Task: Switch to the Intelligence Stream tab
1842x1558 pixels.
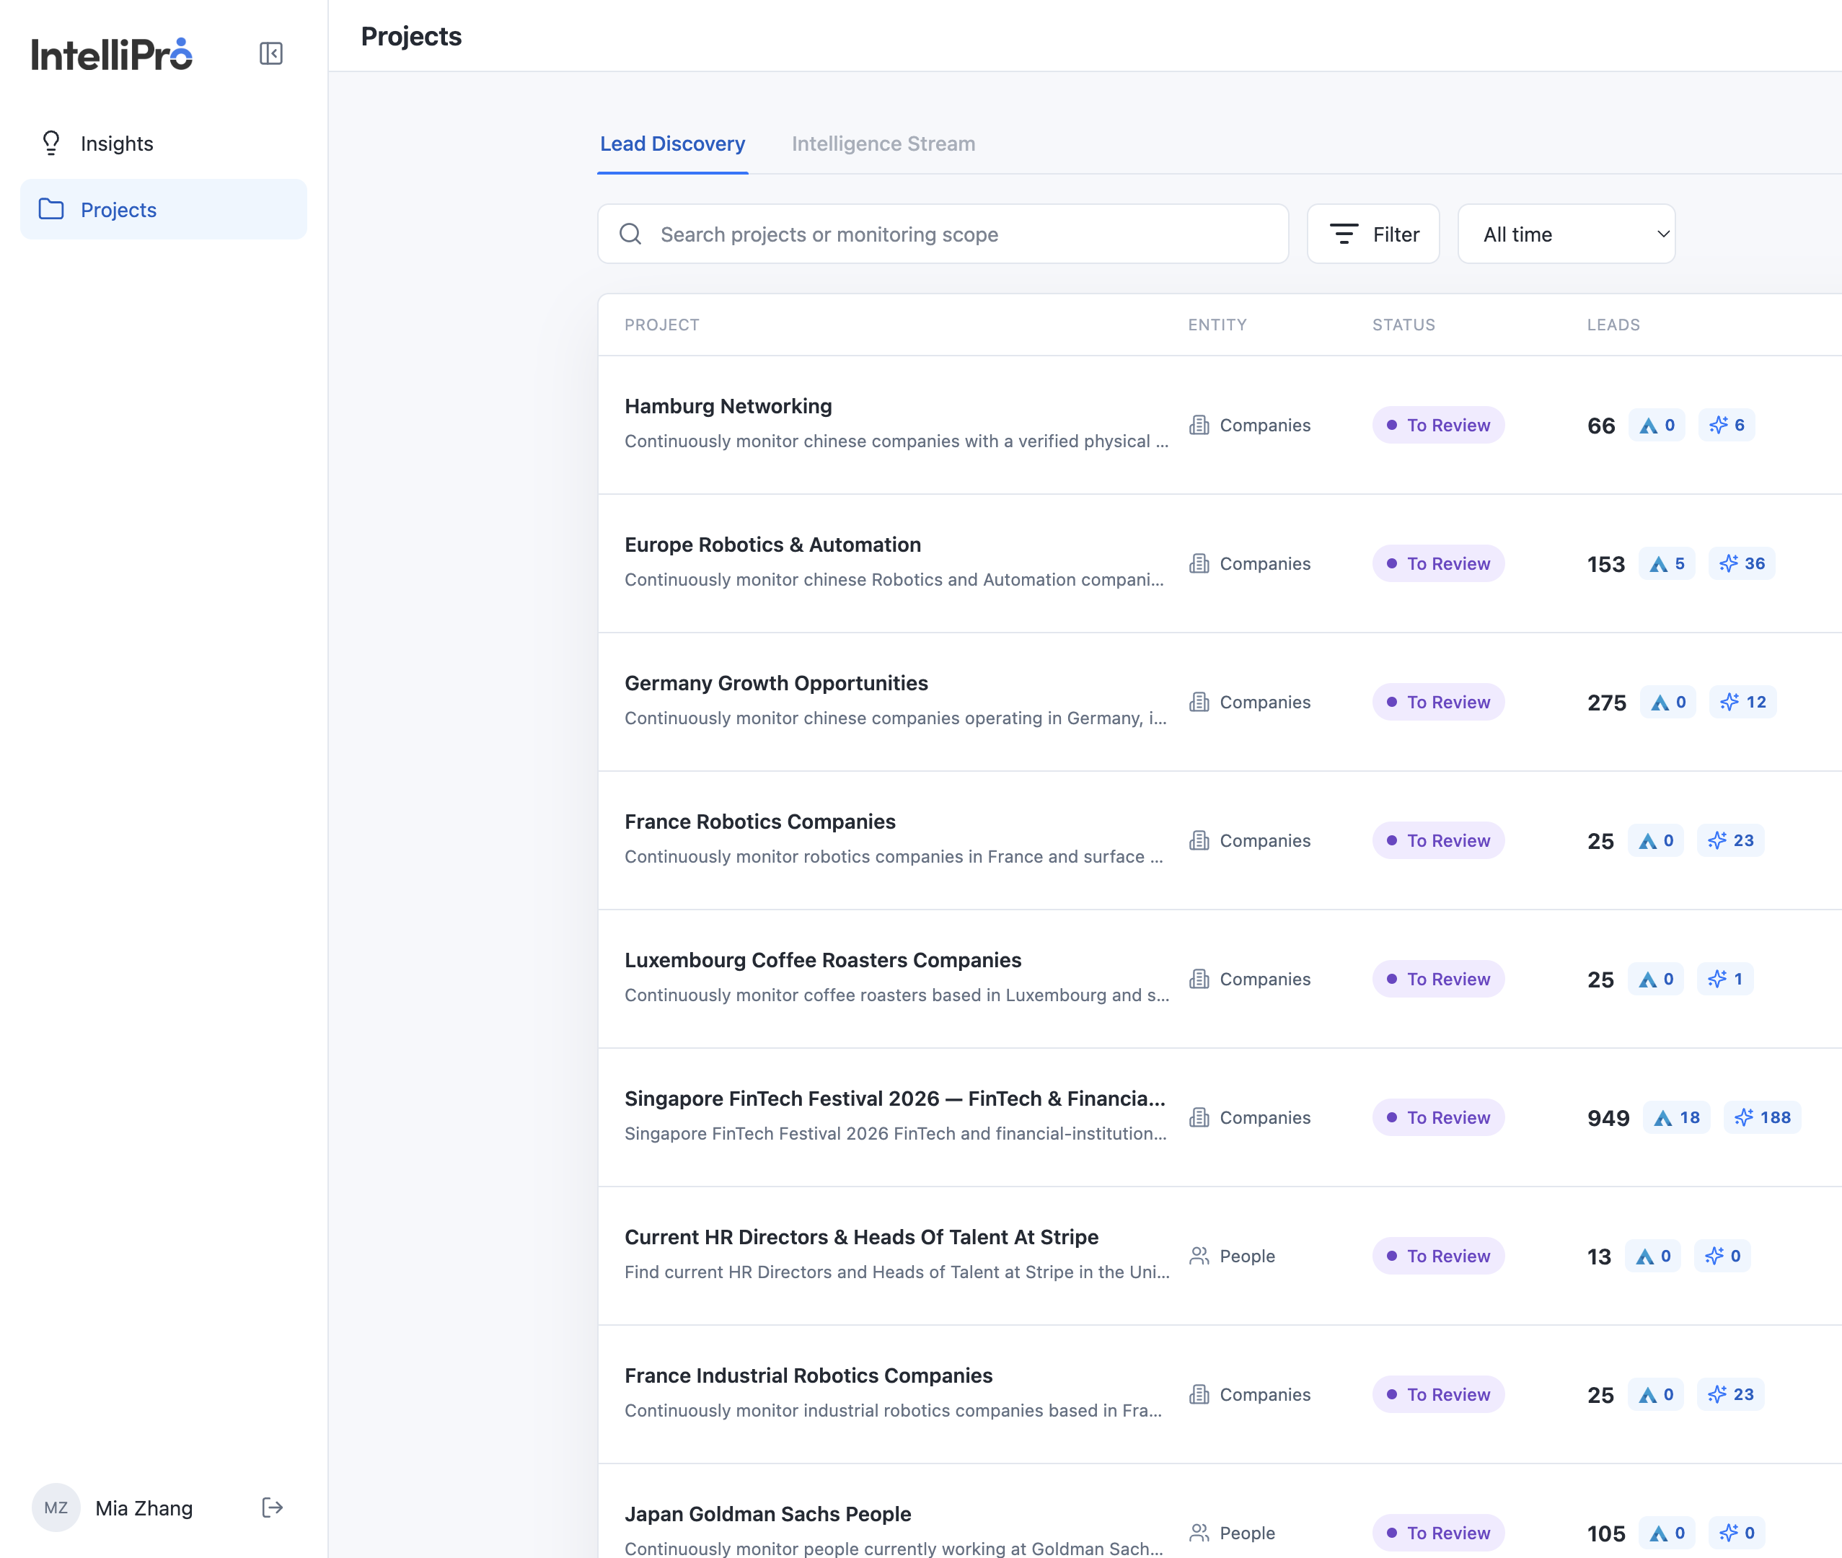Action: click(883, 144)
